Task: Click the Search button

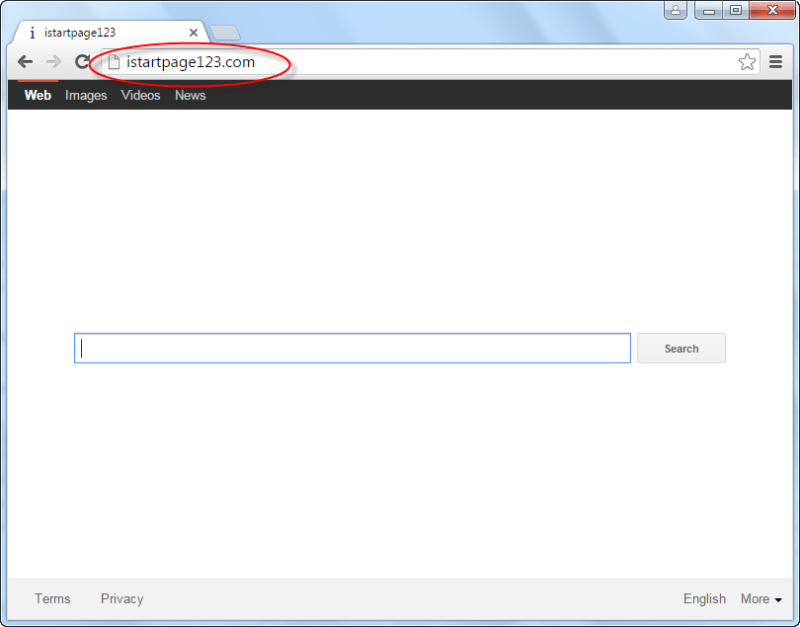Action: click(681, 349)
